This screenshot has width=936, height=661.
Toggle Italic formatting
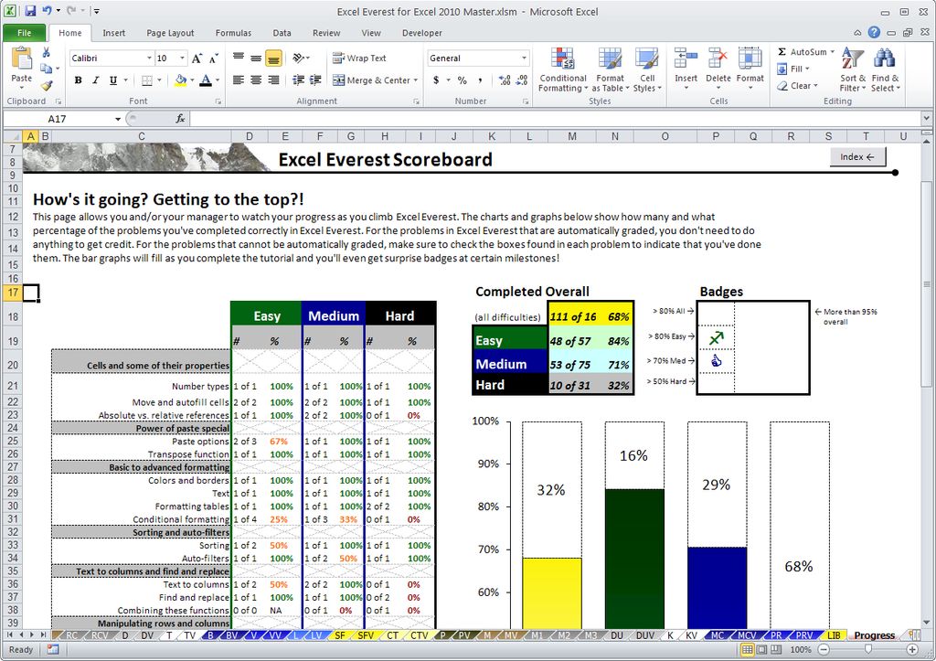click(95, 80)
